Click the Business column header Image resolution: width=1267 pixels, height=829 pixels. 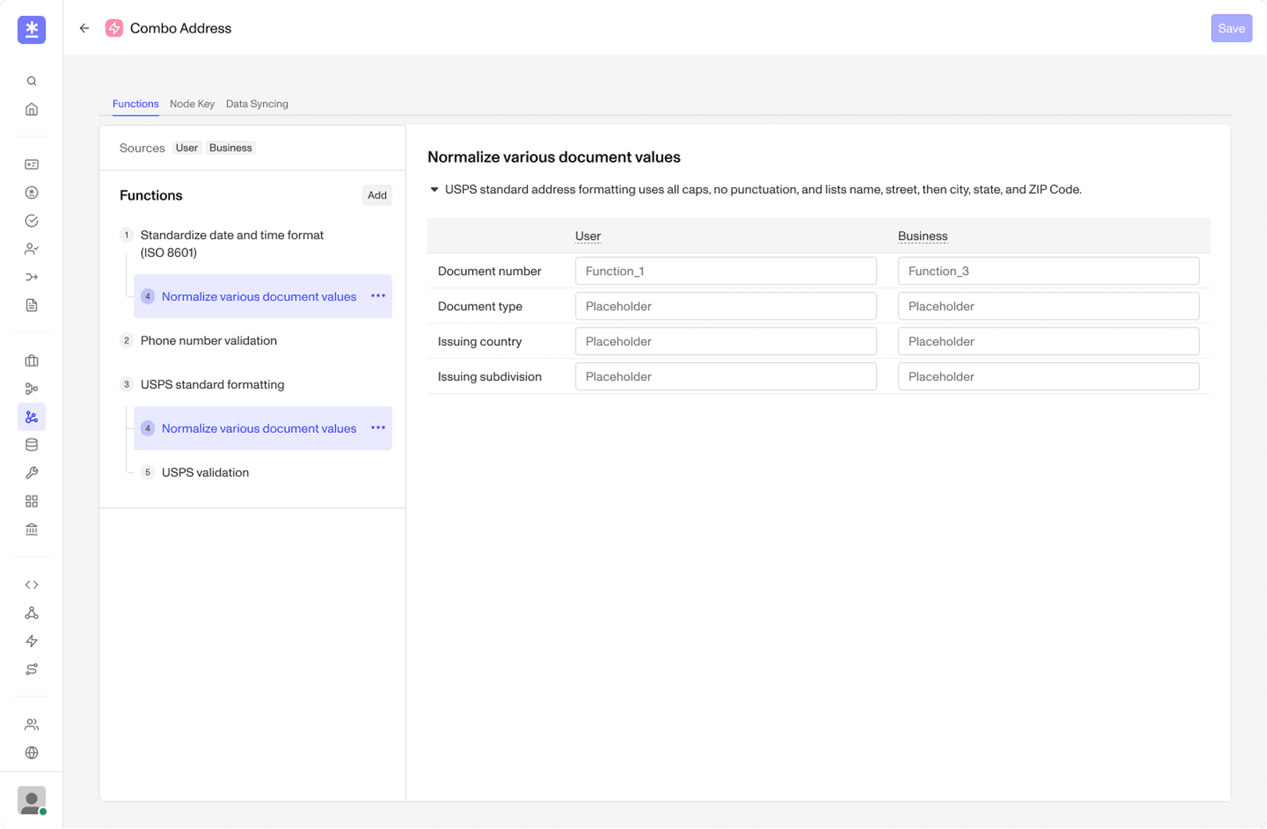923,236
